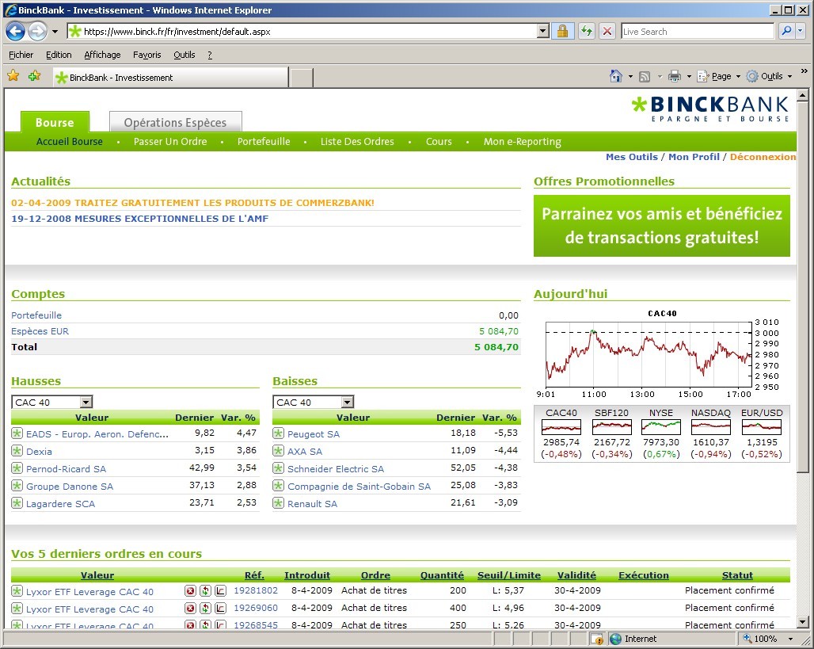Click the Home page icon
The image size is (814, 649).
coord(616,76)
